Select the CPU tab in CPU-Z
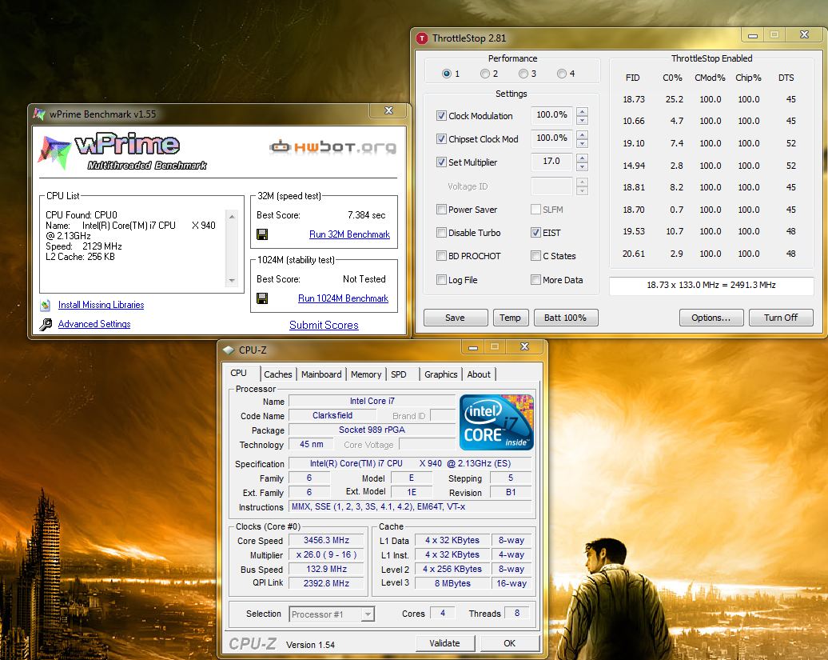This screenshot has height=660, width=828. [x=239, y=373]
